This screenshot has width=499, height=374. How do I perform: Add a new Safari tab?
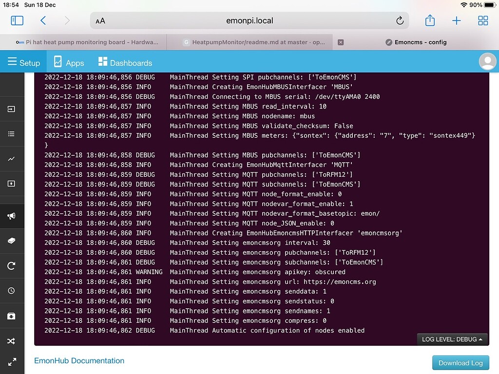(456, 20)
